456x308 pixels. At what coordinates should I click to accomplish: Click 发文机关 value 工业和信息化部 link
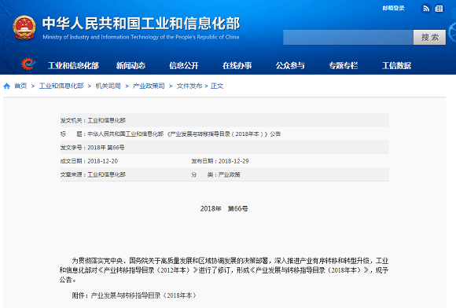pyautogui.click(x=107, y=120)
